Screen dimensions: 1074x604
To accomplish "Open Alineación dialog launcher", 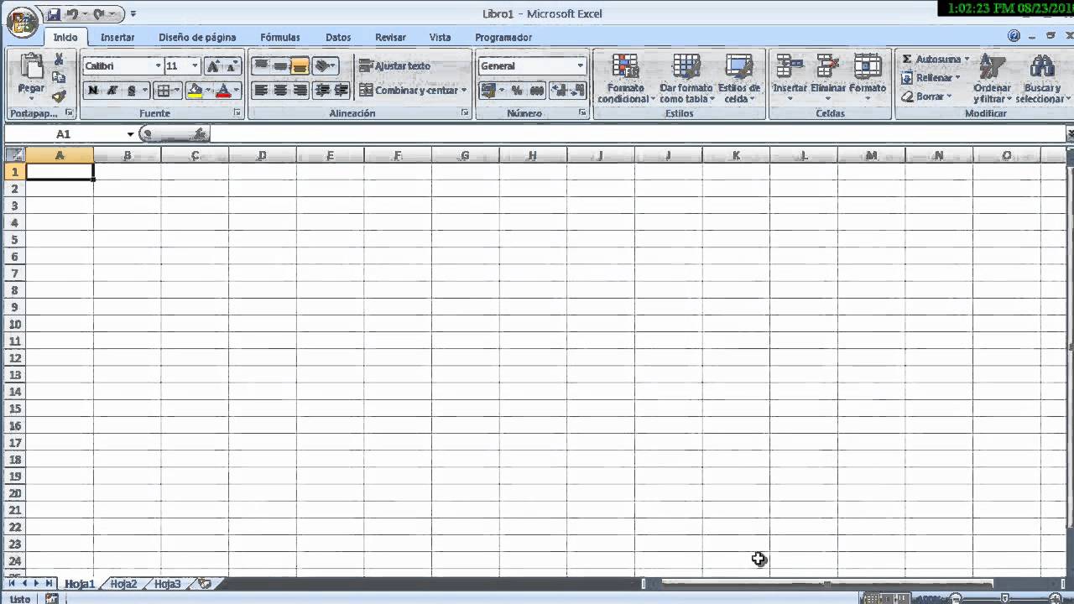I will (466, 113).
